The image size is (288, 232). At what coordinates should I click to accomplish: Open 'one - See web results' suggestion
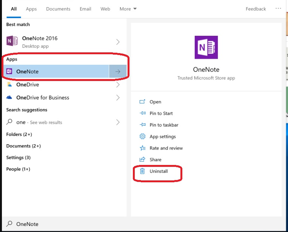tap(64, 122)
